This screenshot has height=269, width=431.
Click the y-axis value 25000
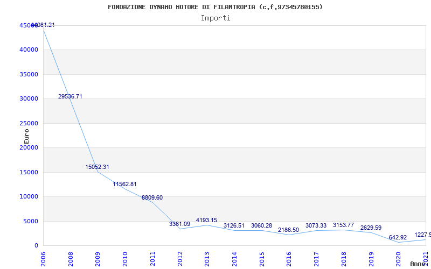29,123
